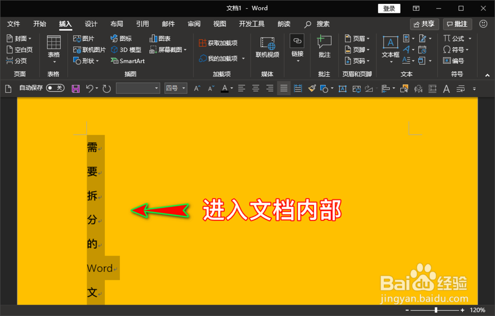Share the document with 共享

pyautogui.click(x=424, y=24)
